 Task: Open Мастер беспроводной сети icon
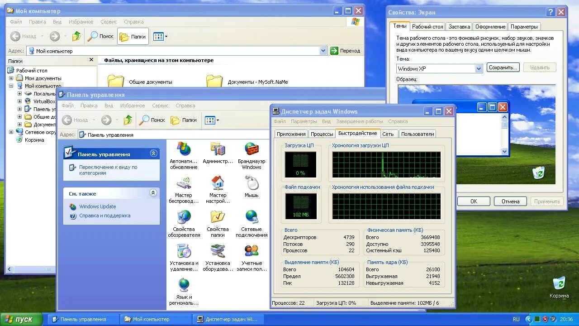point(184,189)
